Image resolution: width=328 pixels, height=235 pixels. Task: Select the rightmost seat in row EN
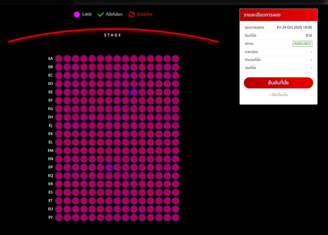point(175,159)
